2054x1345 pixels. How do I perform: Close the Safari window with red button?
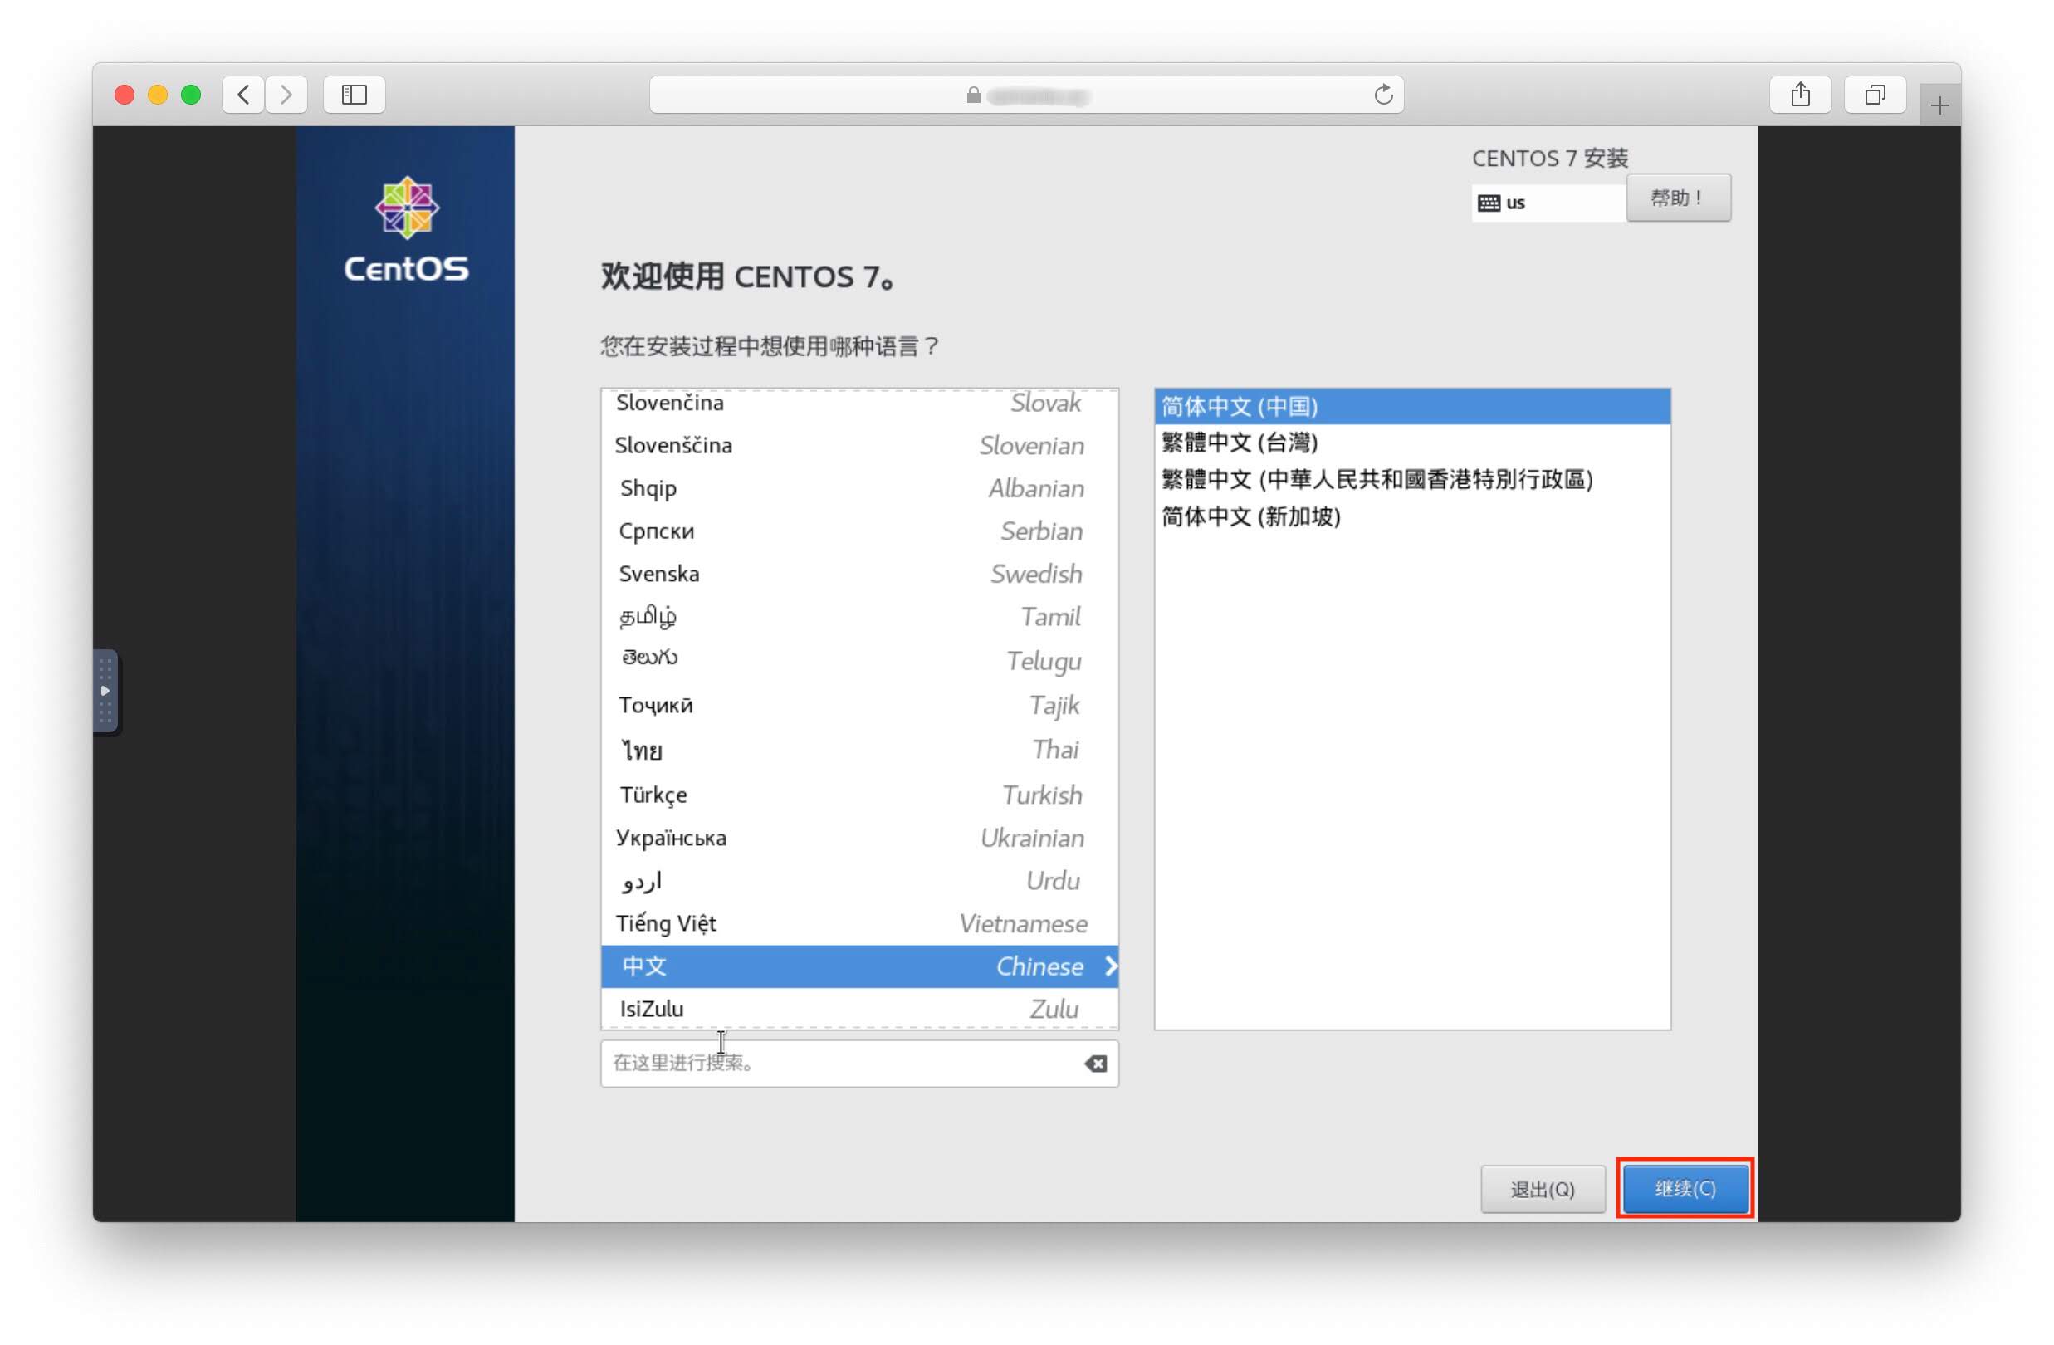pos(125,95)
